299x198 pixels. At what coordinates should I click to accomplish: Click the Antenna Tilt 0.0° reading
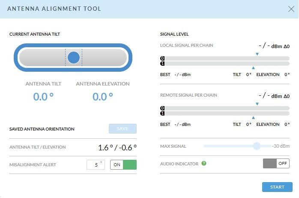coord(44,96)
